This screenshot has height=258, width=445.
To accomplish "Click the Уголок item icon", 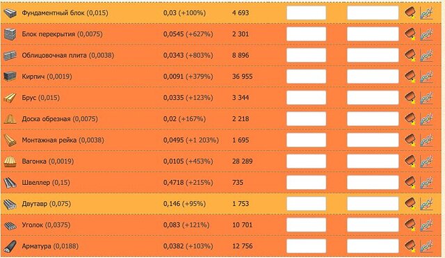I will pyautogui.click(x=10, y=225).
